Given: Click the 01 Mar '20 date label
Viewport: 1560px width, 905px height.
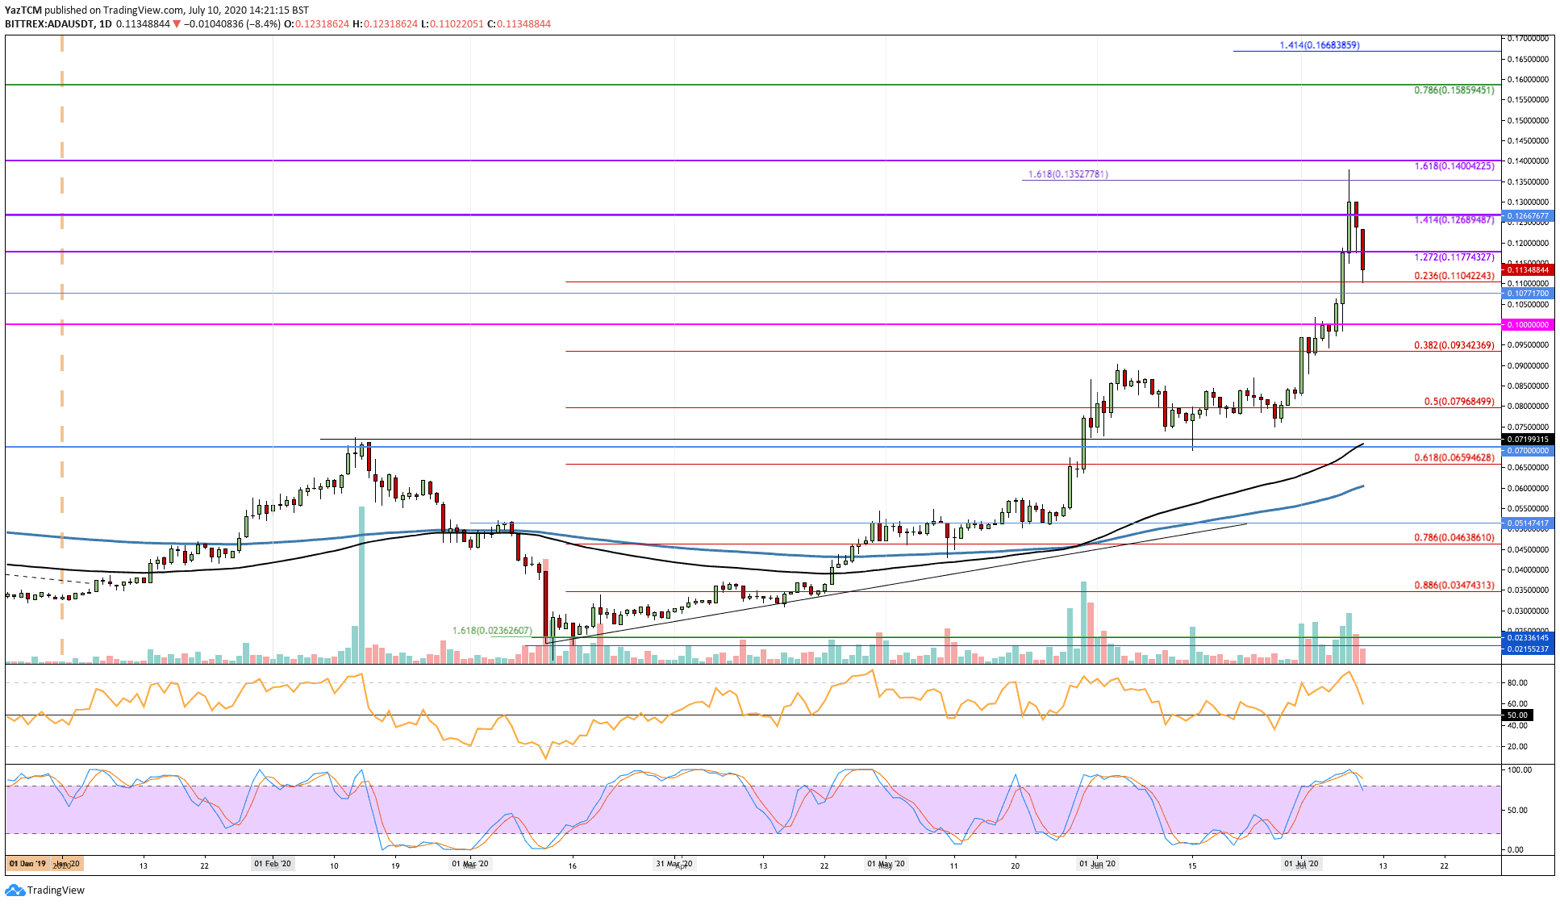Looking at the screenshot, I should [470, 864].
